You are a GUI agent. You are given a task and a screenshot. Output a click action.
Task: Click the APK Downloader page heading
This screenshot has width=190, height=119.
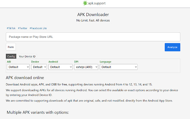point(93,15)
